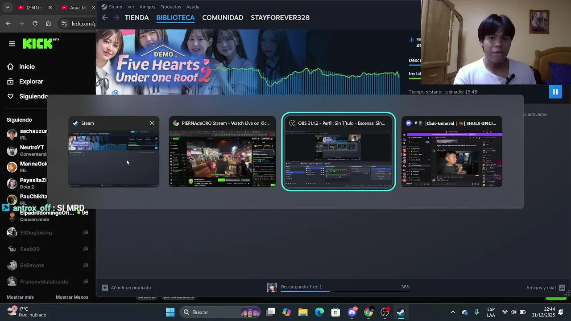Go to TIENDA in Steam

[x=137, y=18]
